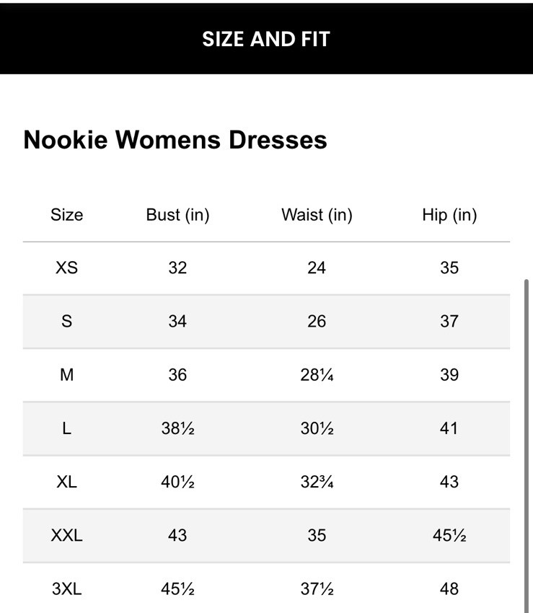Choose the XXL size row label

[x=66, y=535]
